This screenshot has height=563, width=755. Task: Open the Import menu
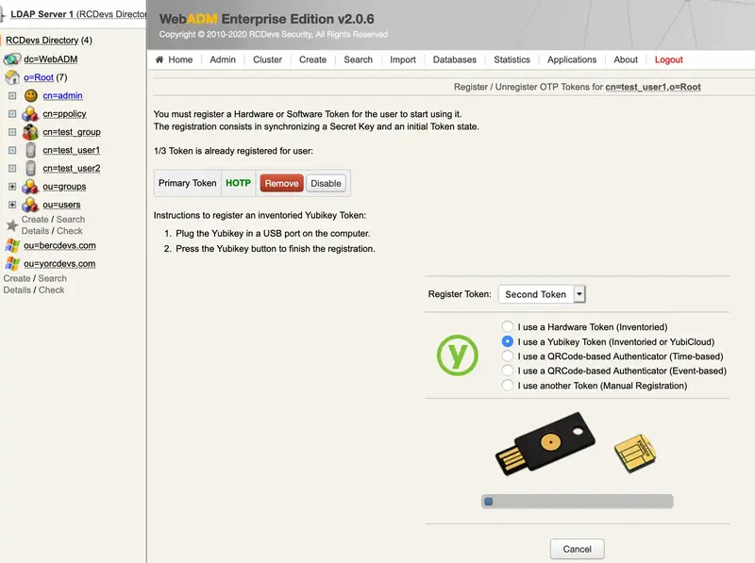pyautogui.click(x=403, y=59)
